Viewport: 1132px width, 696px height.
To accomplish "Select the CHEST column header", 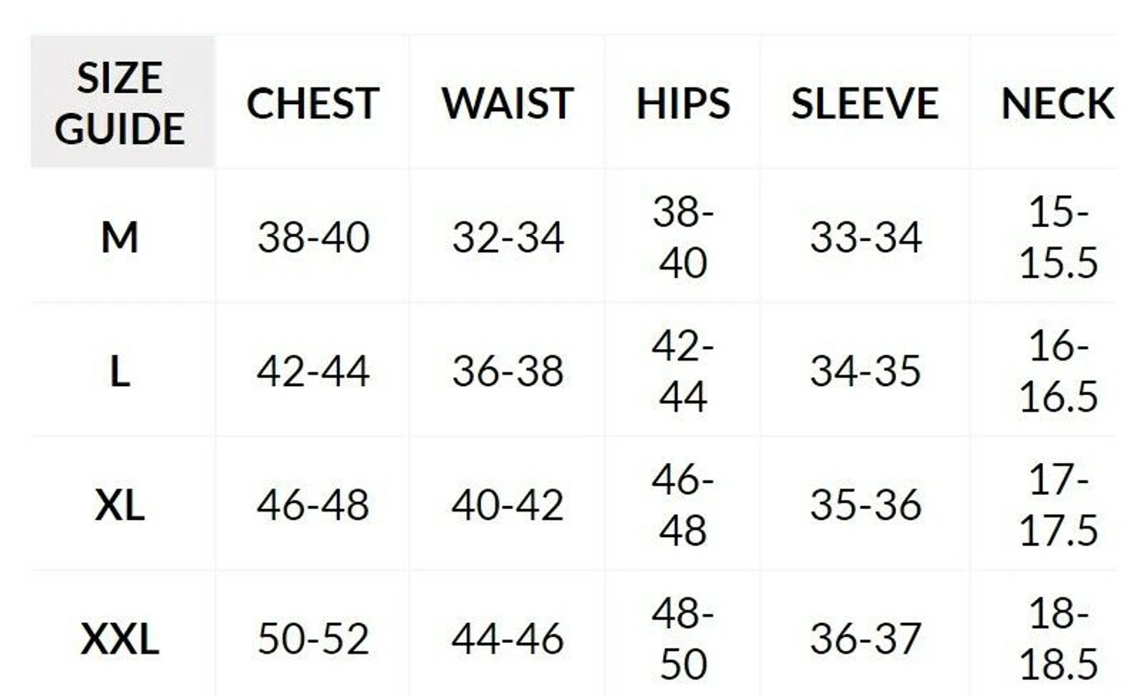I will click(312, 103).
